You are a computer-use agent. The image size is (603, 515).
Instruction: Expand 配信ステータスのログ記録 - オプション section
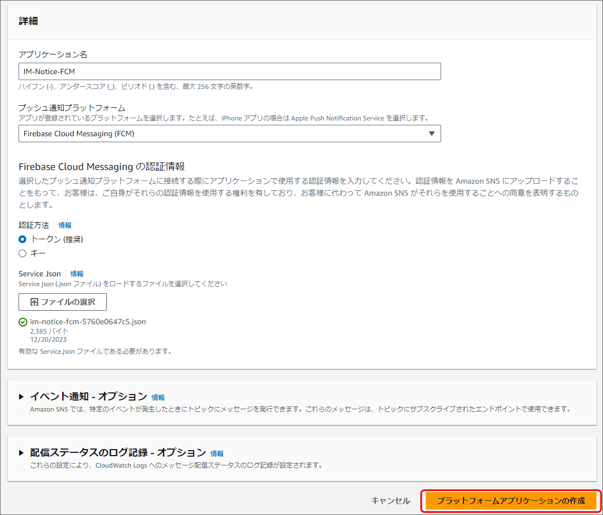(21, 453)
